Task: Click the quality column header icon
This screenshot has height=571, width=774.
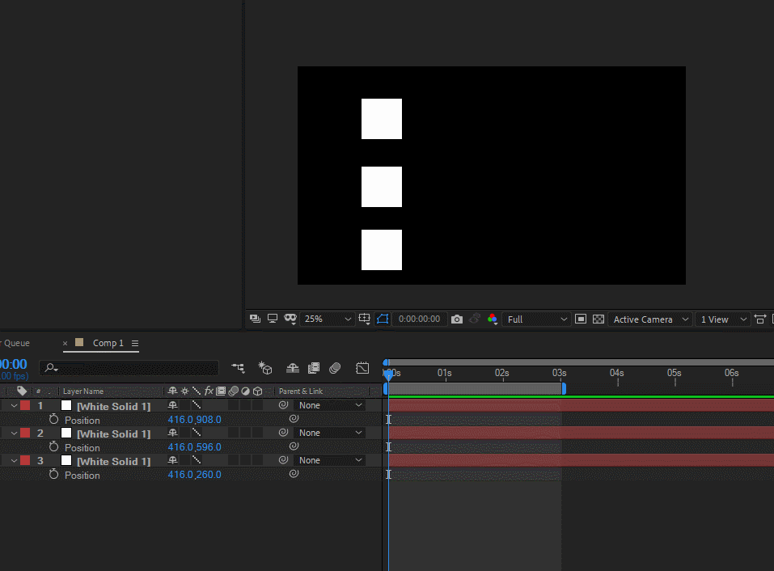Action: tap(197, 391)
